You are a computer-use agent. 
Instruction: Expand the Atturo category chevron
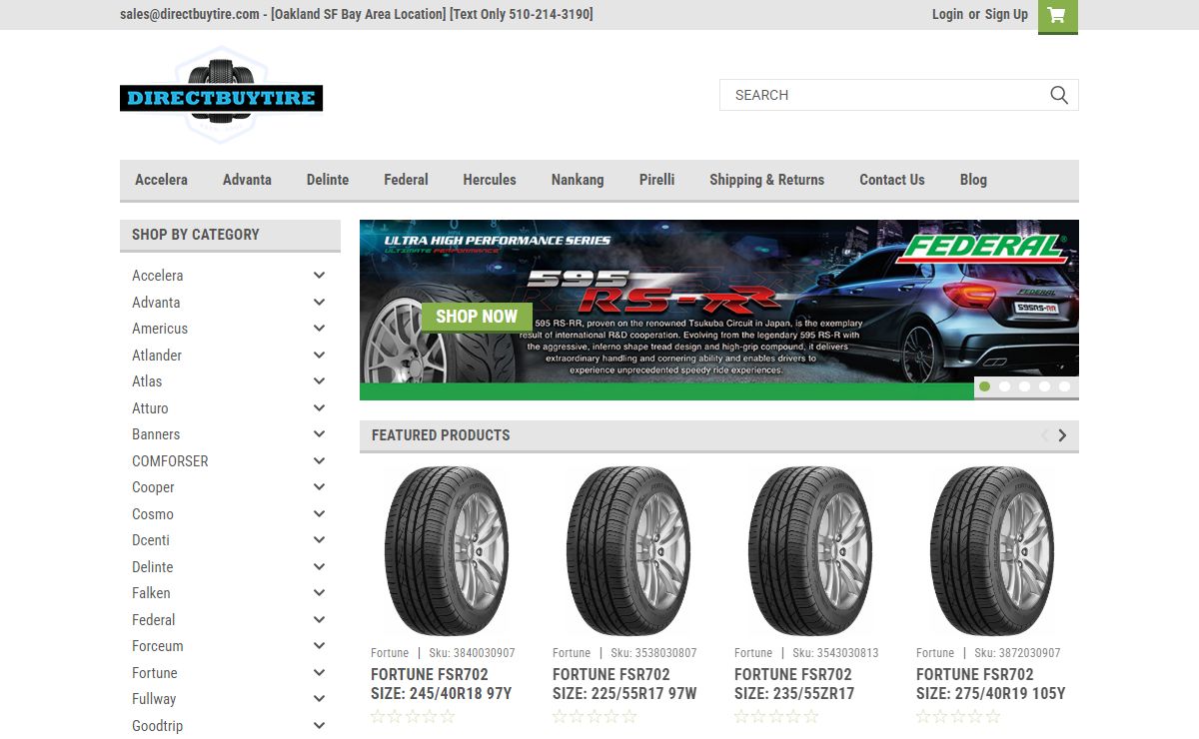coord(319,407)
